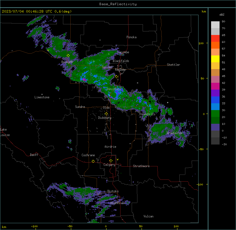Click the yellow V marker east of Calgary
The width and height of the screenshot is (236, 230).
117,160
